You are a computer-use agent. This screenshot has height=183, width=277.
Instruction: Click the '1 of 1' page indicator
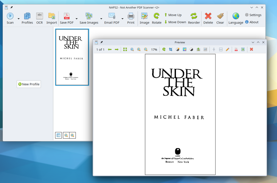point(100,50)
